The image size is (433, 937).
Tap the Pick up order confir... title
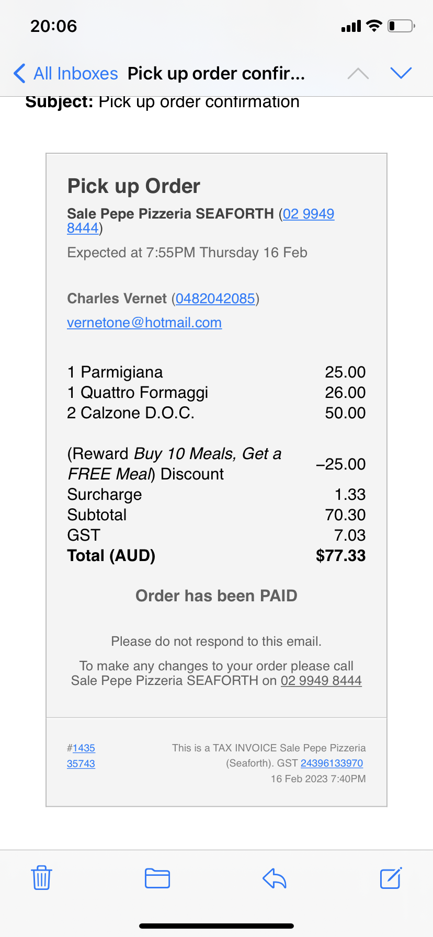tap(216, 74)
